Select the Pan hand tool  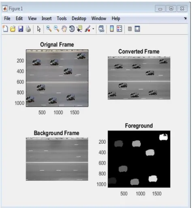(64, 29)
